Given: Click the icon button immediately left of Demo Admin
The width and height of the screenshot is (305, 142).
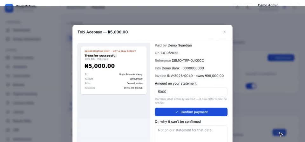Looking at the screenshot, I should click(x=247, y=7).
